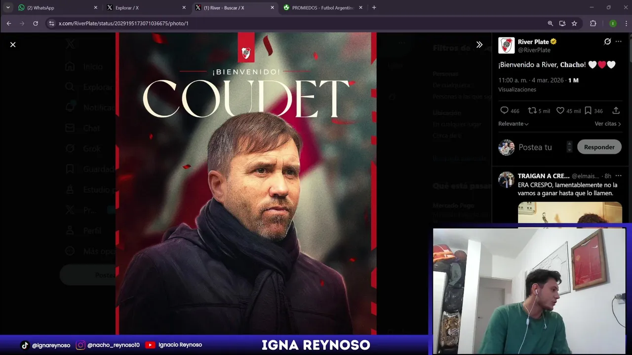Open Ver citas link
Image resolution: width=632 pixels, height=355 pixels.
pos(608,124)
